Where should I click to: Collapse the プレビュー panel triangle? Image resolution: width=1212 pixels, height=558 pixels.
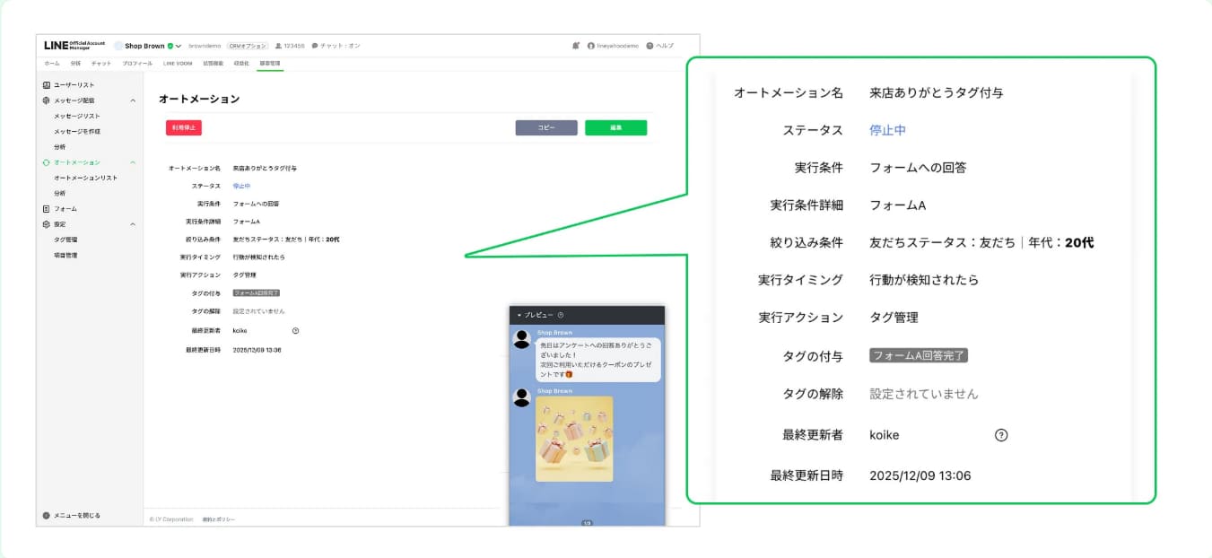pyautogui.click(x=519, y=315)
